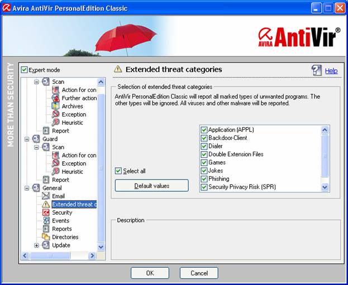Screen dimensions: 348x285
Task: Select the Update icon in tree
Action: click(46, 245)
